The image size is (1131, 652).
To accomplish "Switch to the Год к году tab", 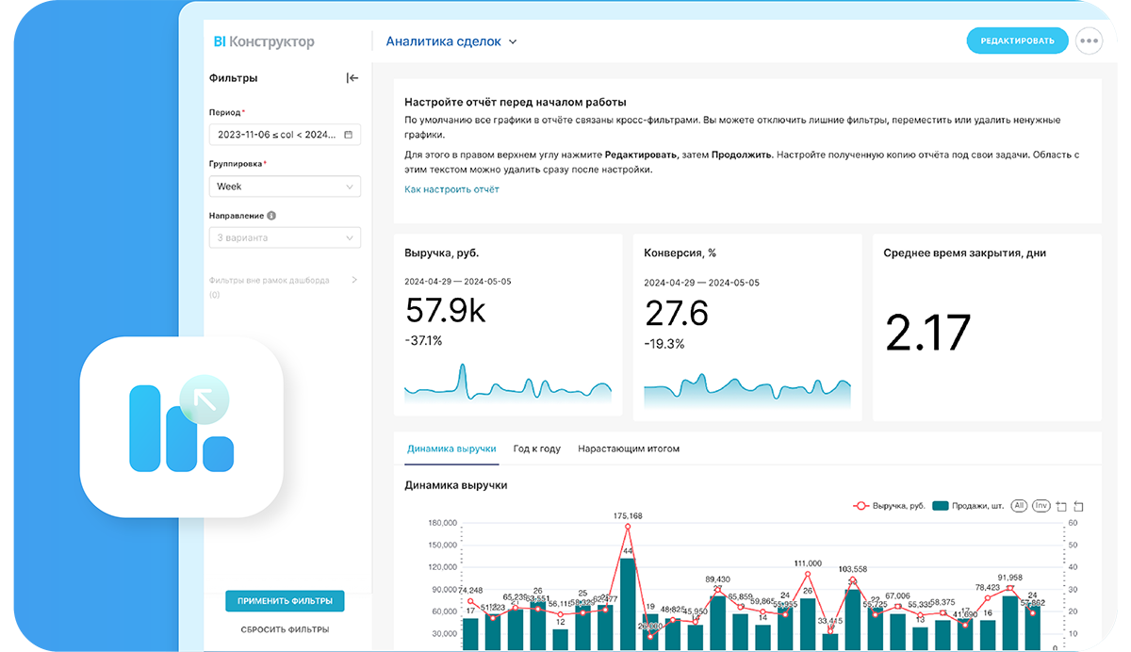I will pyautogui.click(x=537, y=448).
